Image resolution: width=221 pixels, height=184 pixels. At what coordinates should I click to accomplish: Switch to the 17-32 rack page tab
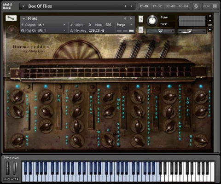157,6
